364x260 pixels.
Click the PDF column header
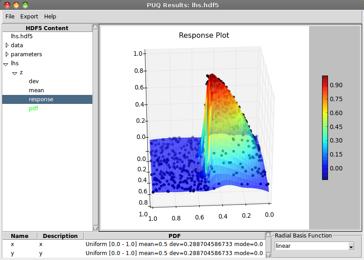[175, 236]
